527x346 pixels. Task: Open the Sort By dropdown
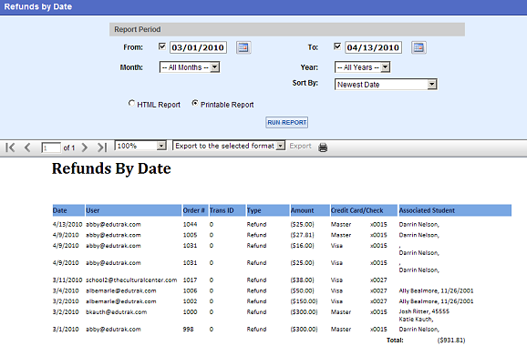click(x=386, y=85)
